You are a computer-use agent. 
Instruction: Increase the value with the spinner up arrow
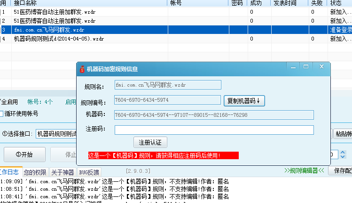(343, 152)
